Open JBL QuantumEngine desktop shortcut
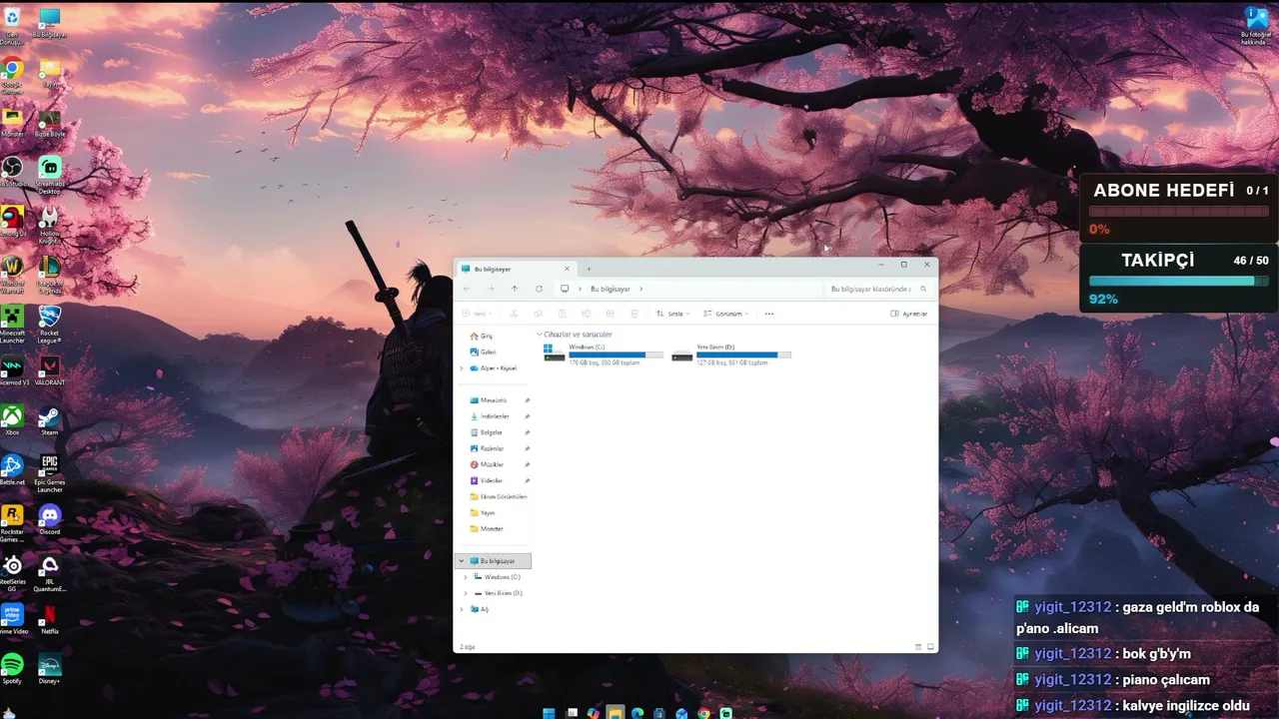This screenshot has width=1279, height=719. click(x=49, y=573)
